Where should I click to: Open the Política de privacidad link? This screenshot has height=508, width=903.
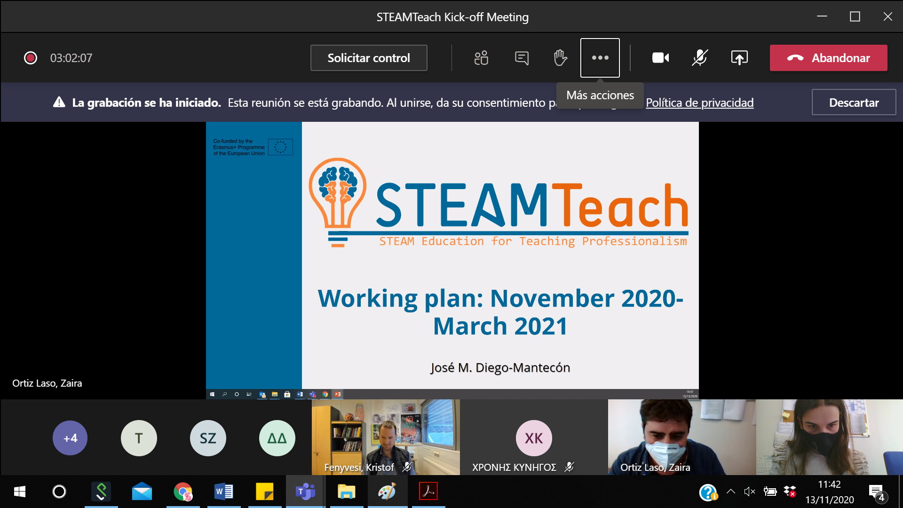click(x=700, y=103)
